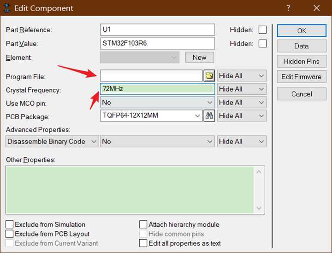
Task: Open Hide All dropdown for Use MCO pin
Action: point(242,103)
